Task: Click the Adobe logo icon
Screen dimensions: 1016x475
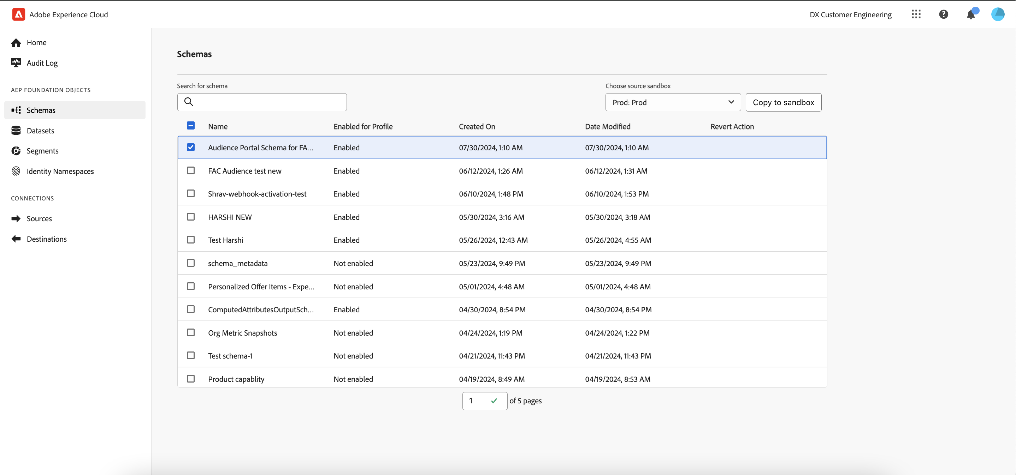Action: point(18,14)
